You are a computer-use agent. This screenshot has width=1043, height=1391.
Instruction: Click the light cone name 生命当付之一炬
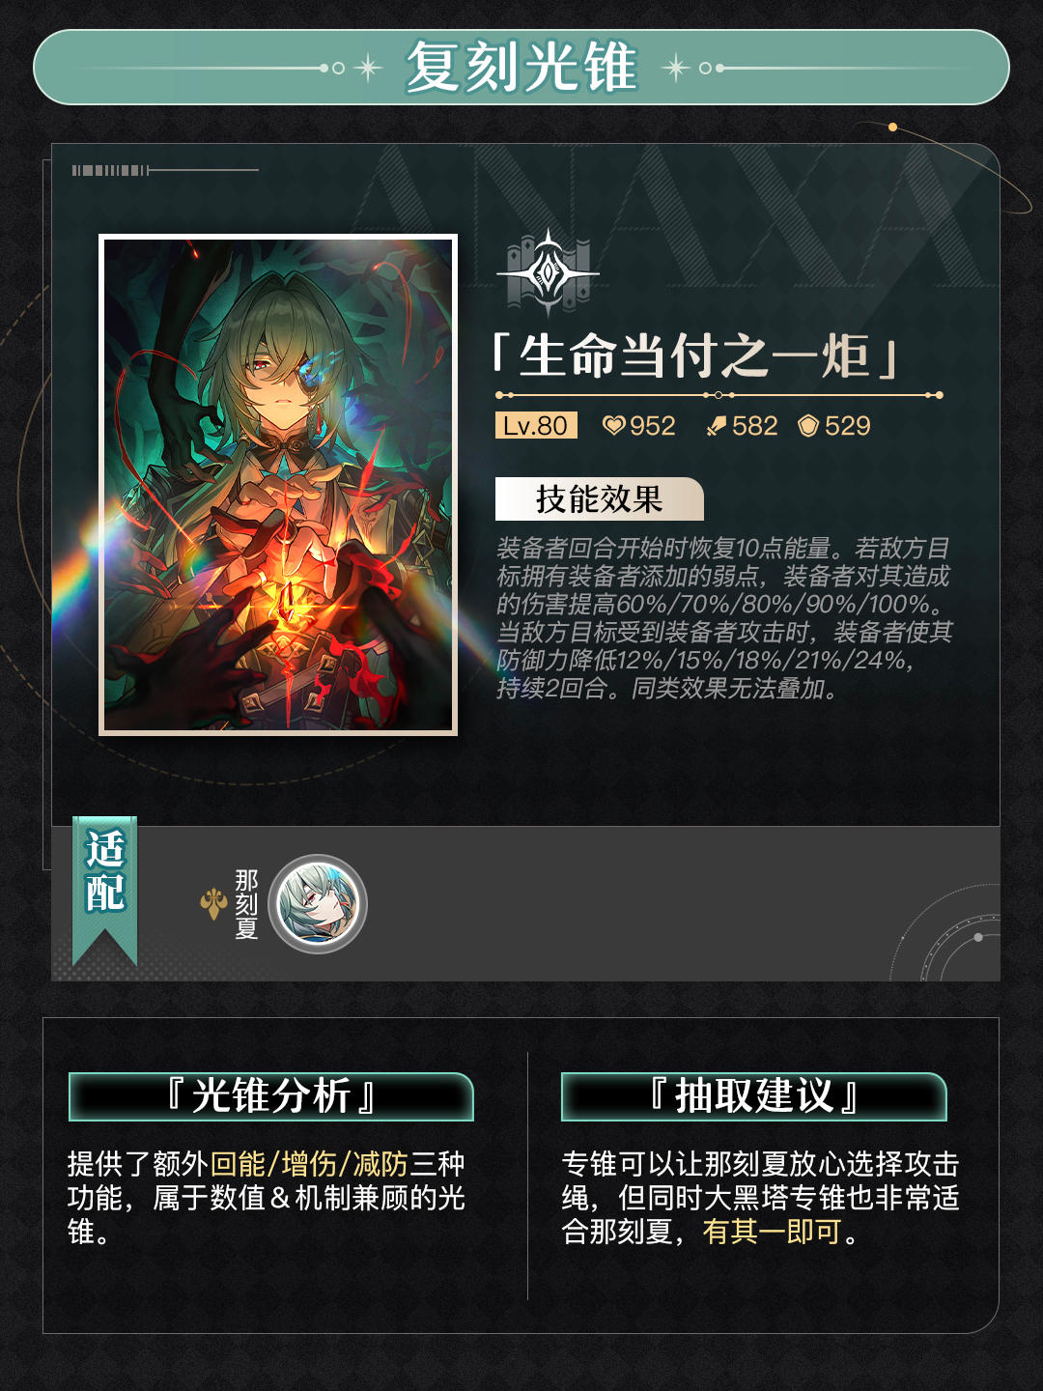point(695,356)
